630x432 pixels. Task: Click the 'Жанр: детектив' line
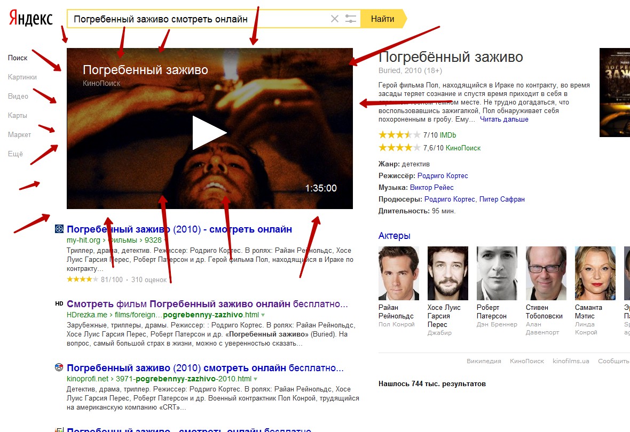click(404, 164)
